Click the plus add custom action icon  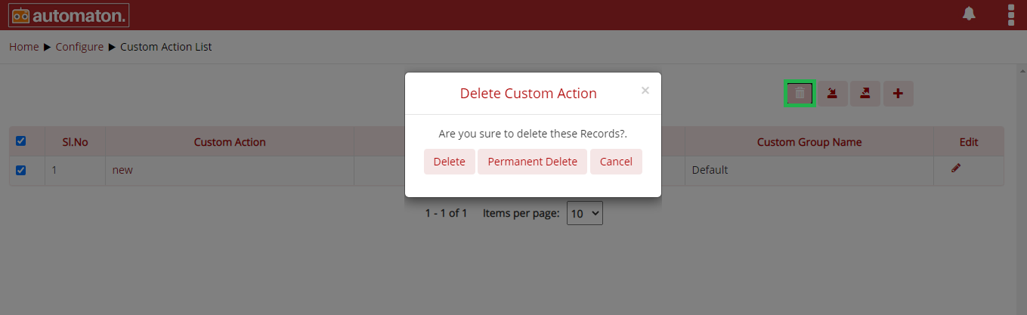899,94
